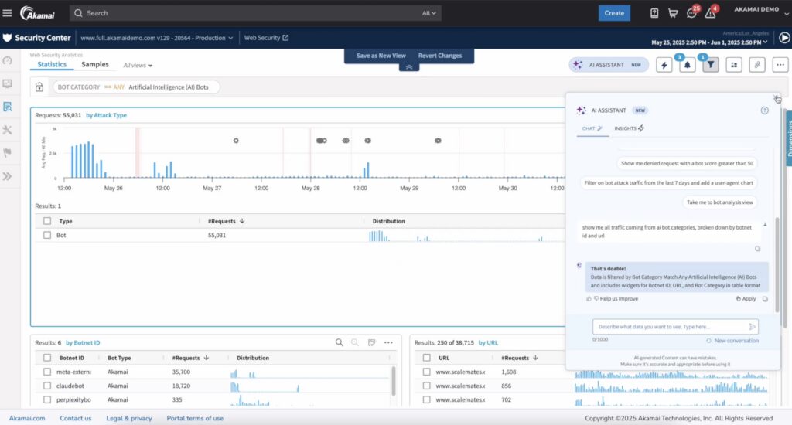Copy the AI response with copy icon
This screenshot has height=425, width=792.
coord(765,299)
